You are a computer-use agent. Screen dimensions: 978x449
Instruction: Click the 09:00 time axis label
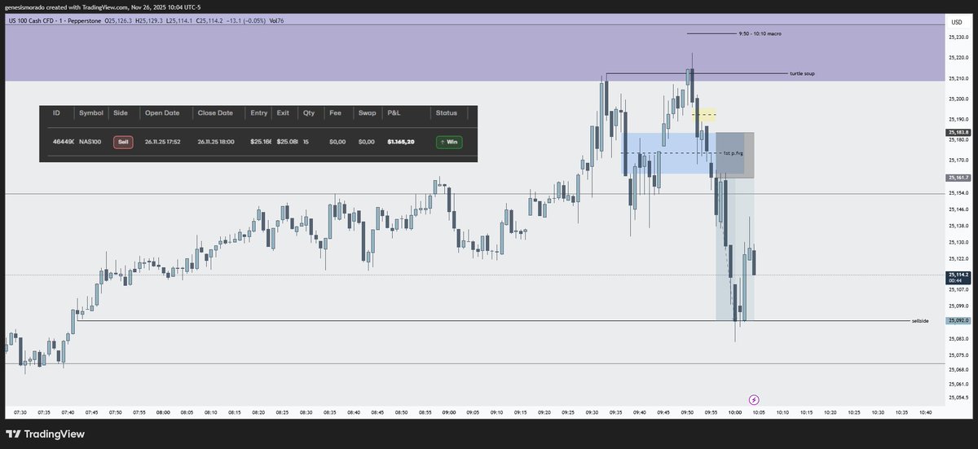point(449,413)
